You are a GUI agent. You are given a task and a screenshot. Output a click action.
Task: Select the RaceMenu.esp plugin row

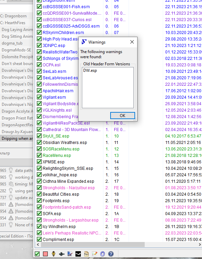click(x=57, y=155)
